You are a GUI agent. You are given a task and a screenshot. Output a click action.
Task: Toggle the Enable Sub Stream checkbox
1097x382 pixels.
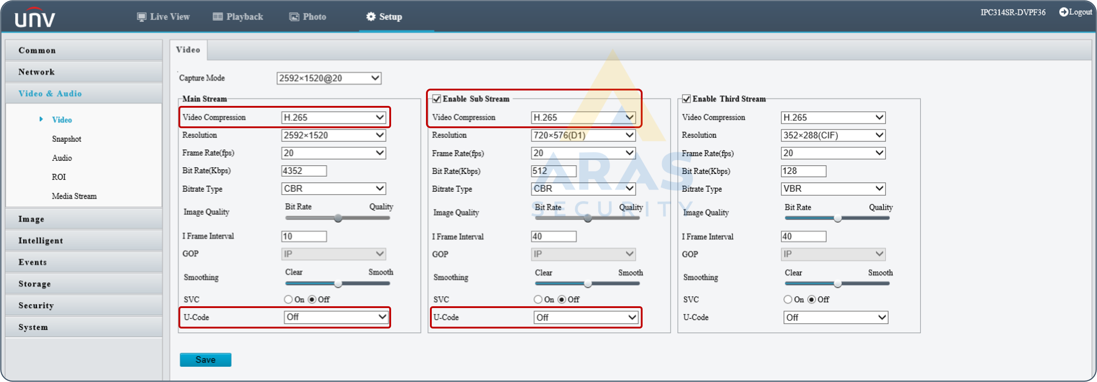(436, 99)
